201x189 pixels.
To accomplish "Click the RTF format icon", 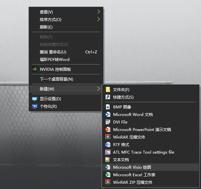I will point(108,144).
